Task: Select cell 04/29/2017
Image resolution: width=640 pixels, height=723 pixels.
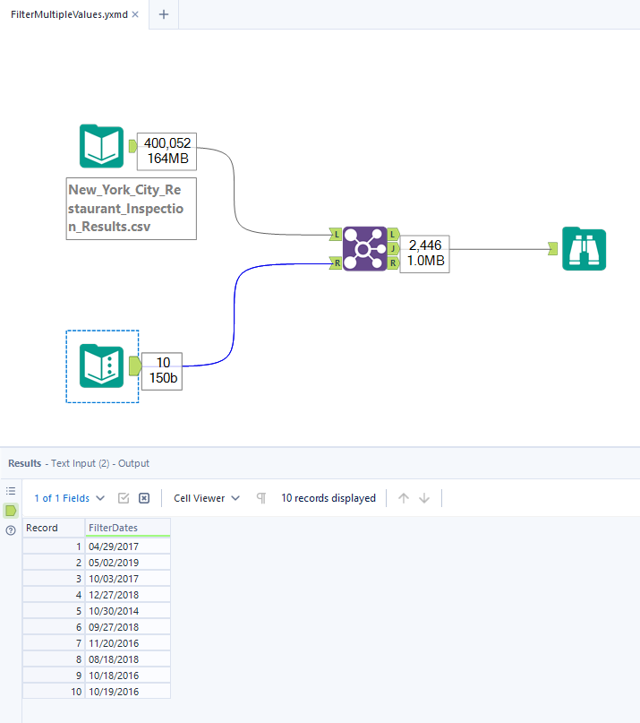Action: pyautogui.click(x=128, y=547)
